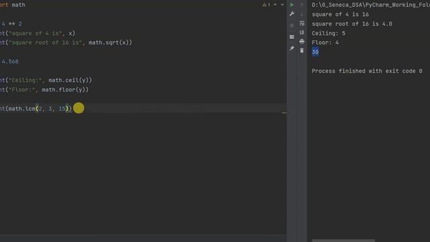Open run configuration with the wrench icon
This screenshot has height=242, width=430.
(292, 13)
